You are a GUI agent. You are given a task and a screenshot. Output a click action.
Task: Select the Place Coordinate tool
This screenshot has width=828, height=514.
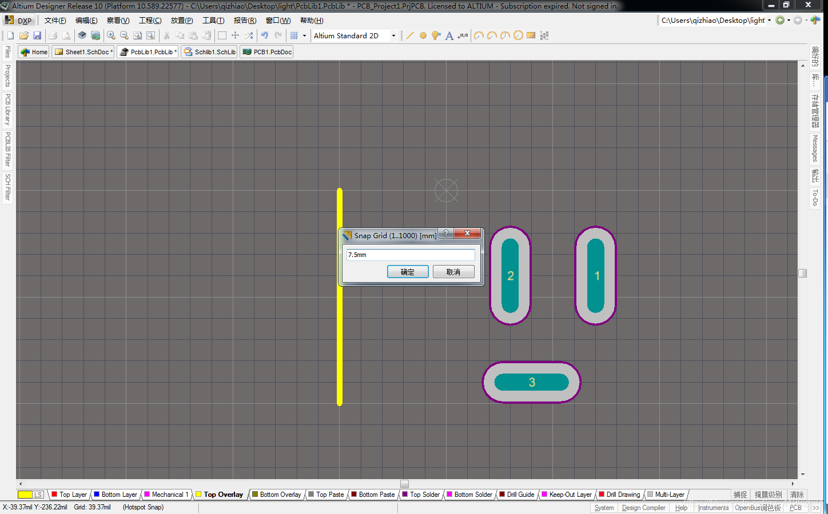[463, 35]
